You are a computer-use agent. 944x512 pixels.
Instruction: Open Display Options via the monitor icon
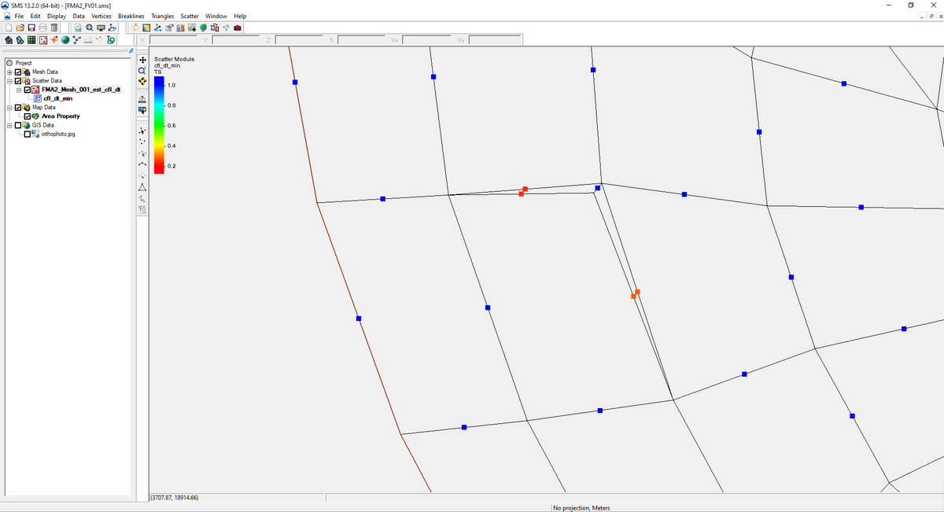pos(100,27)
